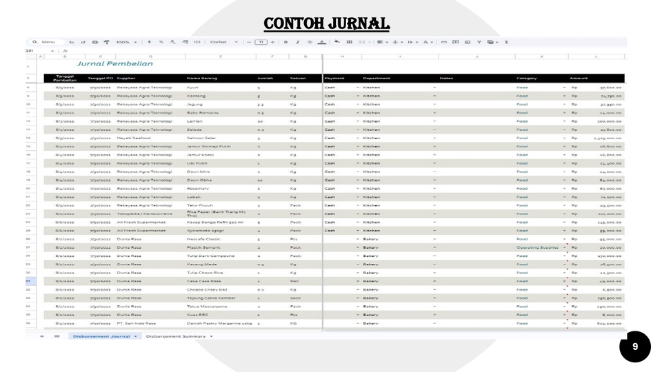This screenshot has height=372, width=662.
Task: Open the Payment dropdown in the Kyuri row
Action: (358, 87)
